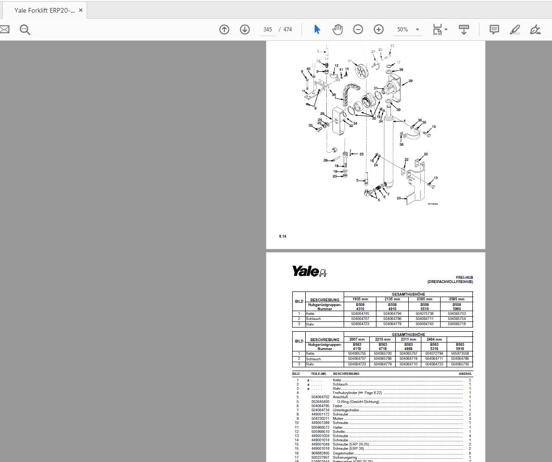This screenshot has width=552, height=462.
Task: Open the Fill & Sign tool
Action: click(536, 29)
